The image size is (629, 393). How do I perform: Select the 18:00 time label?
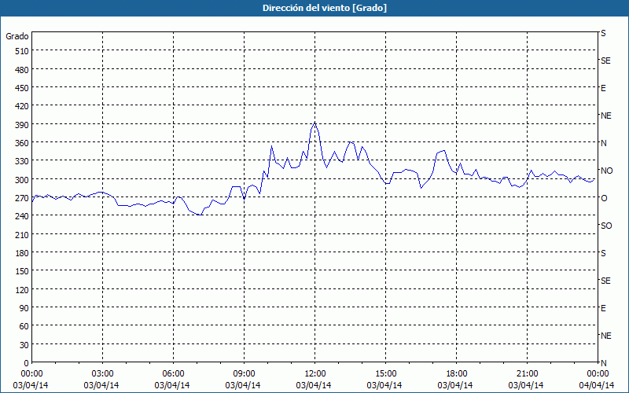pyautogui.click(x=457, y=374)
